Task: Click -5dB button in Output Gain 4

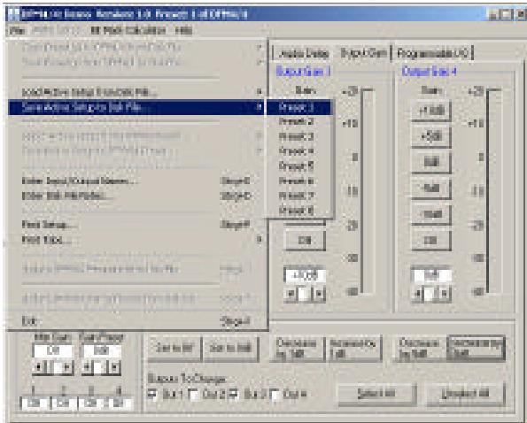Action: pyautogui.click(x=431, y=188)
